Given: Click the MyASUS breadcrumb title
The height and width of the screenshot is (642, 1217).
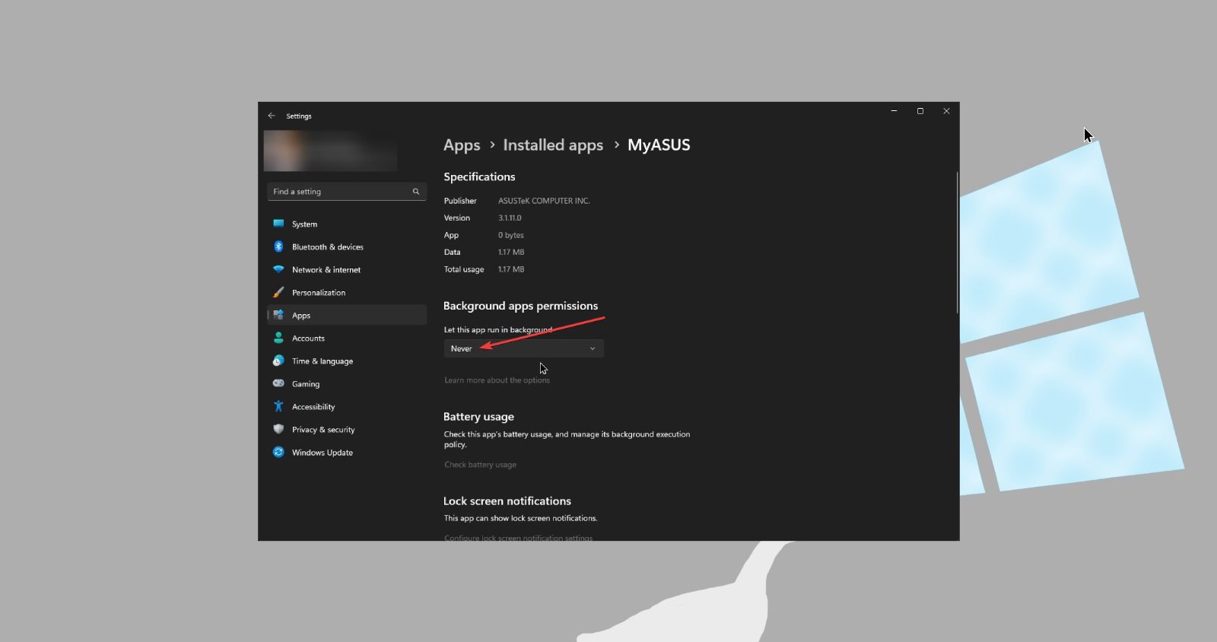Looking at the screenshot, I should pyautogui.click(x=659, y=145).
